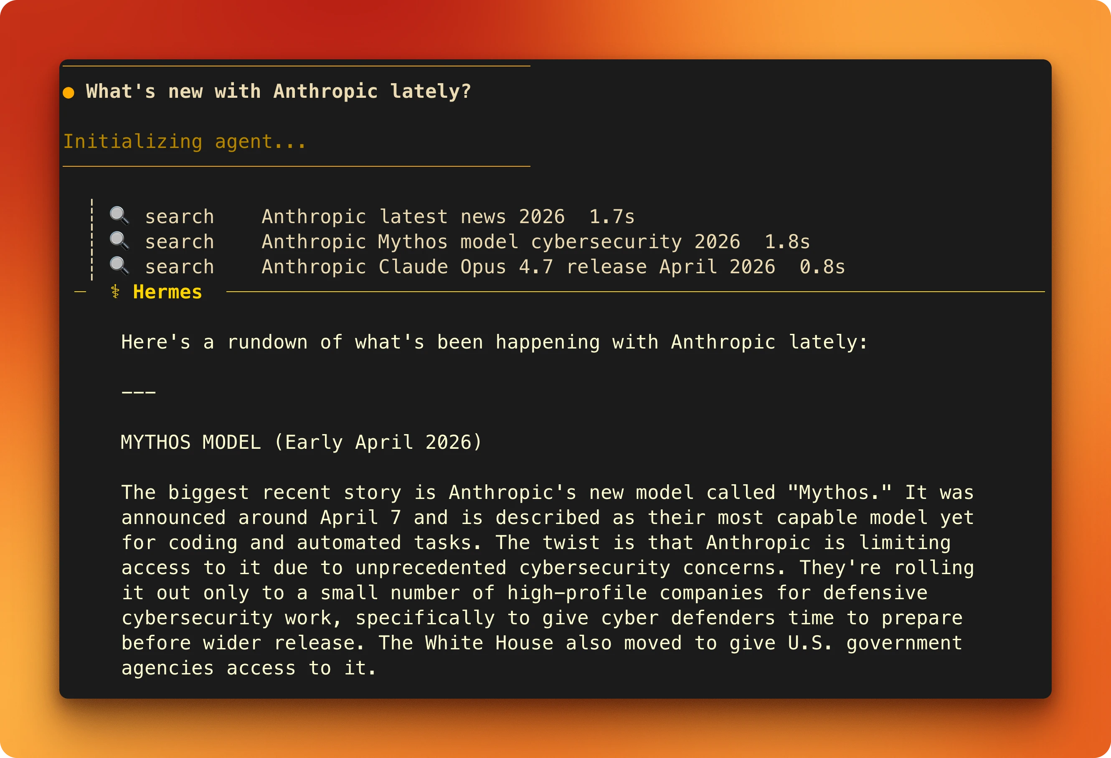Click the "search" label on the first tool call
The width and height of the screenshot is (1111, 758).
coord(179,216)
